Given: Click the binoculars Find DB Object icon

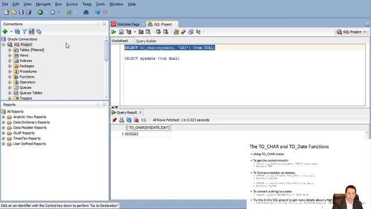Looking at the screenshot, I should pos(86,12).
